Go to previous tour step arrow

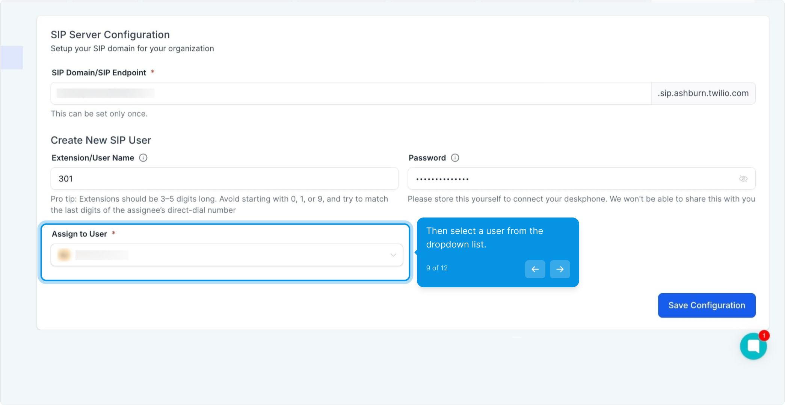[x=535, y=269]
